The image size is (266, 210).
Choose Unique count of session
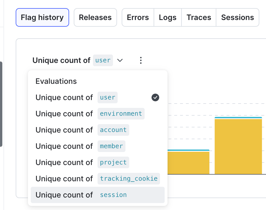tap(98, 195)
